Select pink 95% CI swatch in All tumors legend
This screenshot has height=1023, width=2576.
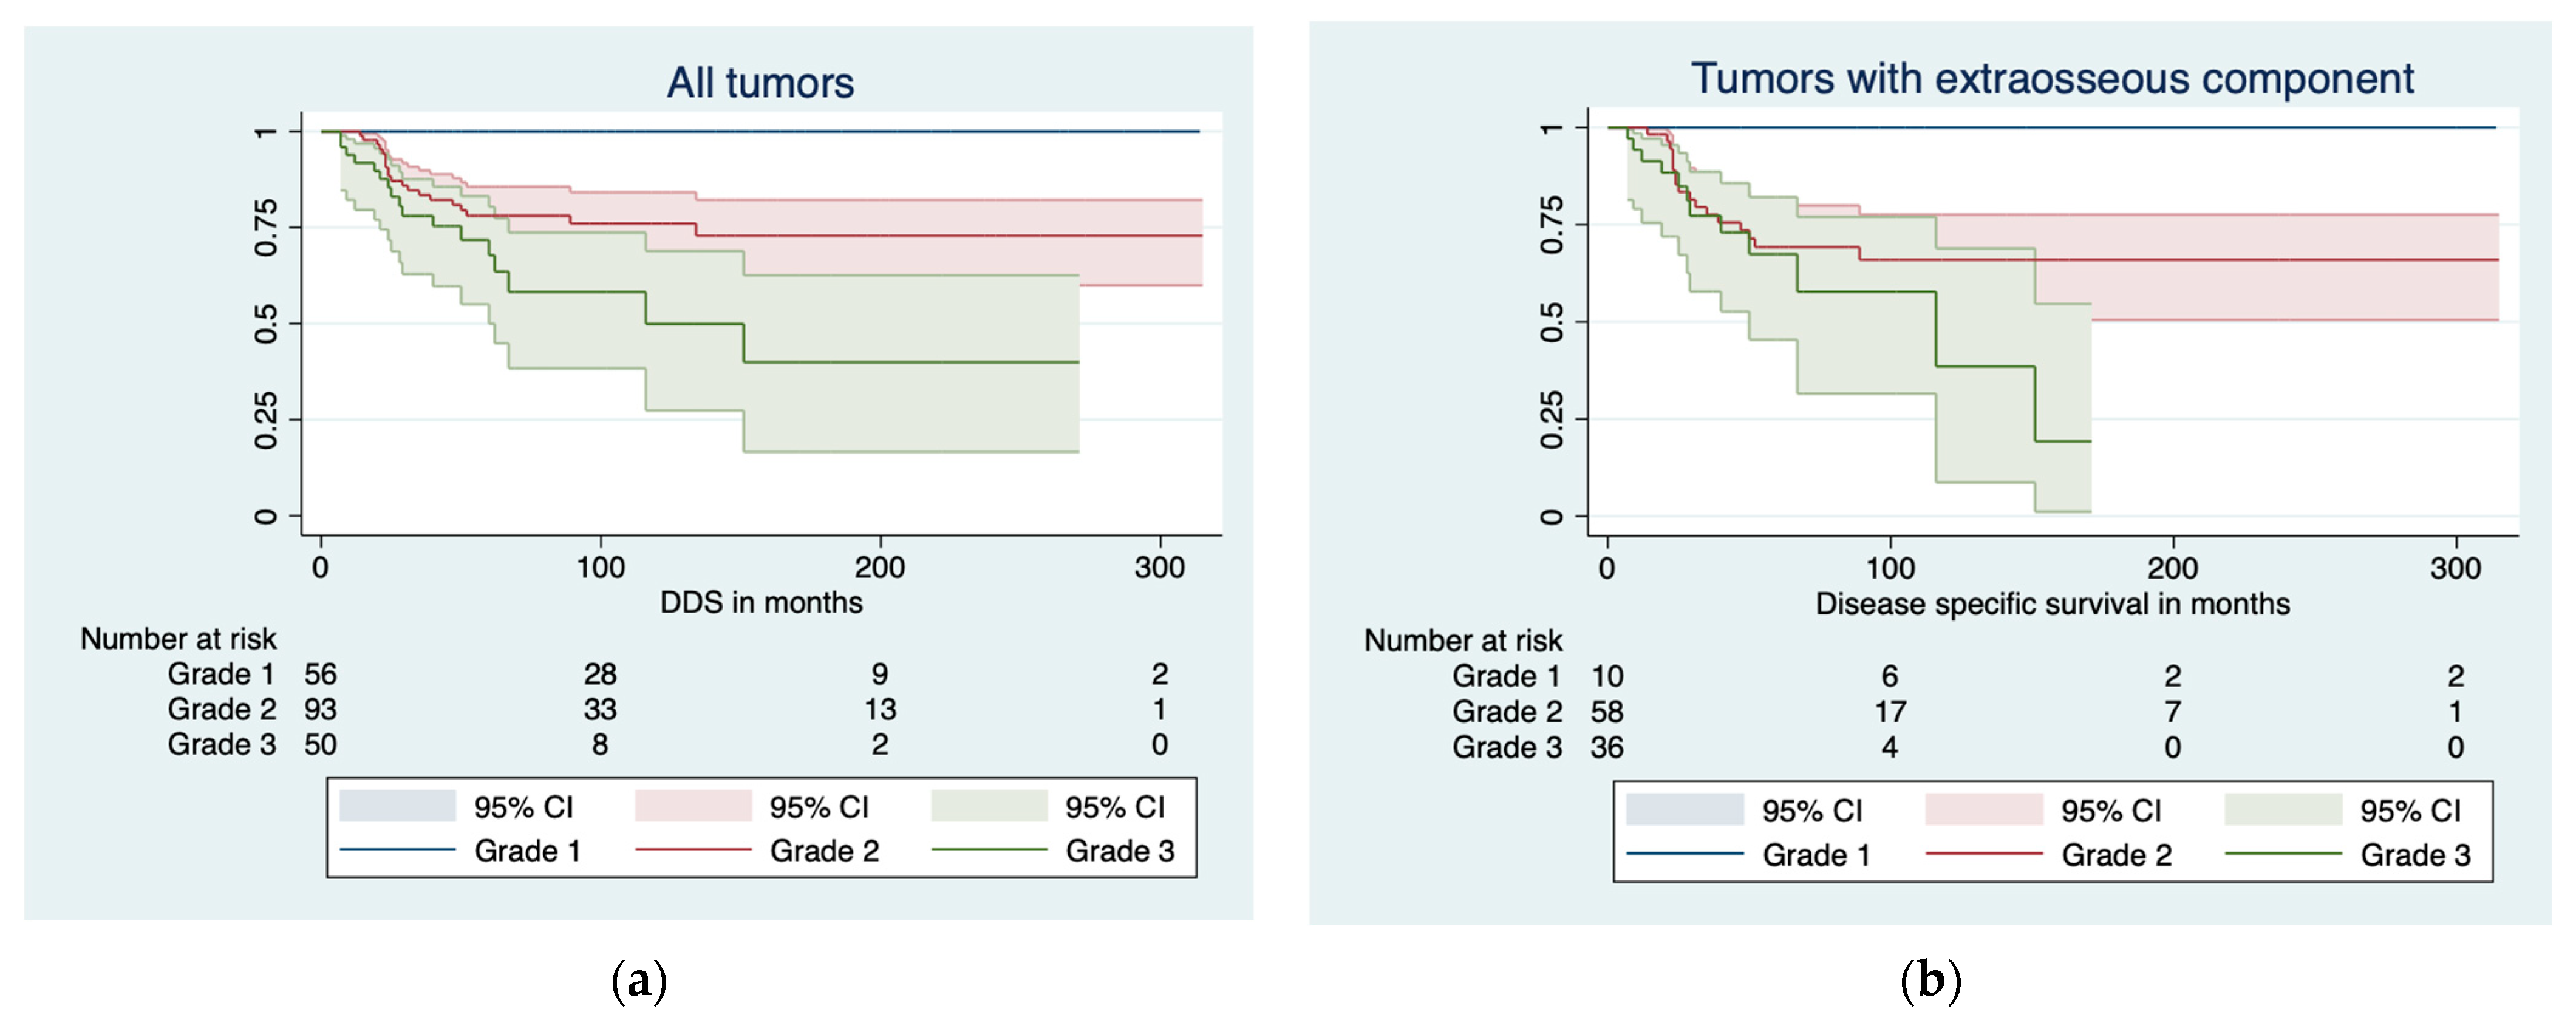pyautogui.click(x=693, y=806)
